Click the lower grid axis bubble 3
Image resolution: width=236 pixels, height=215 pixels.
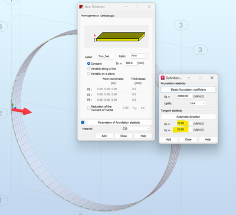point(200,49)
